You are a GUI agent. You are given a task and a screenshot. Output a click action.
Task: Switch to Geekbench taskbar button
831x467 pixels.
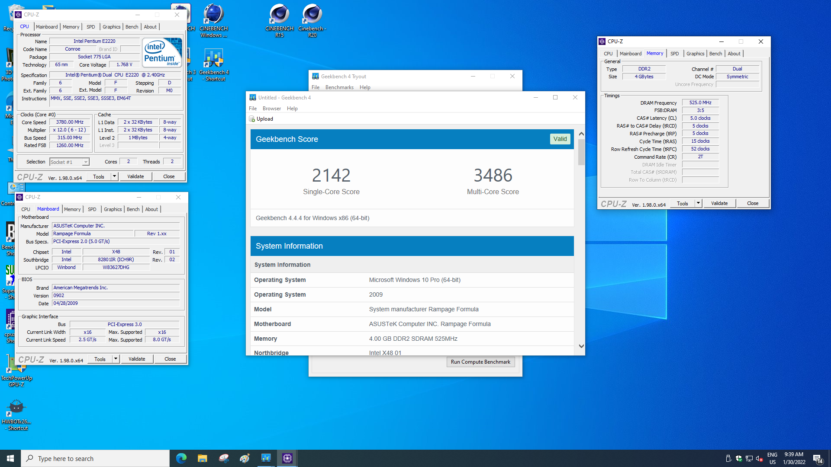point(266,458)
